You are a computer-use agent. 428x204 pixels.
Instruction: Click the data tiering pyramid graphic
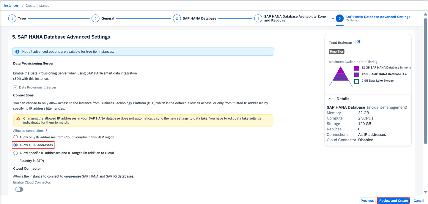click(341, 77)
